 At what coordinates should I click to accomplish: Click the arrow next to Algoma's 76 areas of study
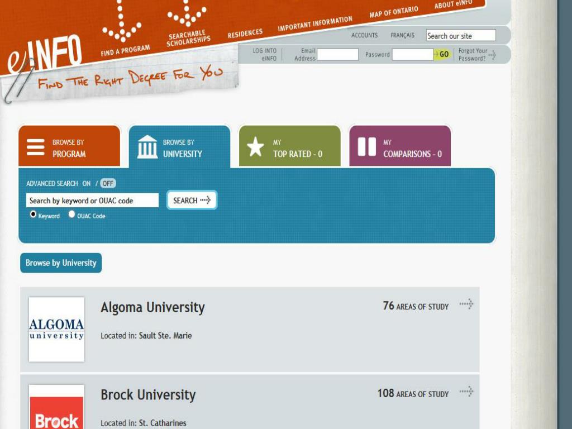[466, 304]
